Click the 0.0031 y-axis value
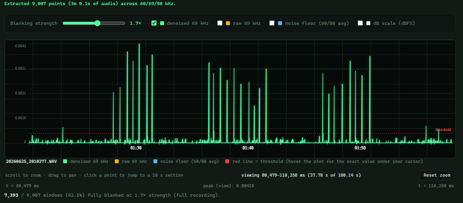 coord(21,68)
